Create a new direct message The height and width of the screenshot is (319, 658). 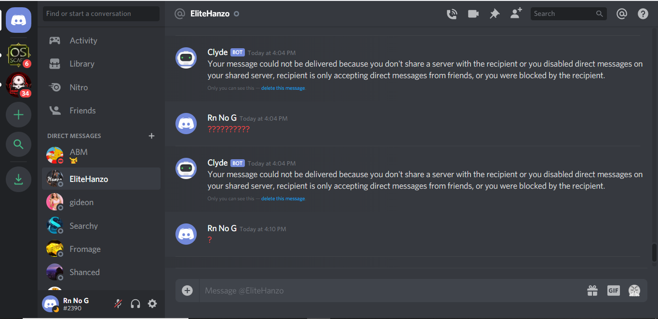pyautogui.click(x=151, y=136)
